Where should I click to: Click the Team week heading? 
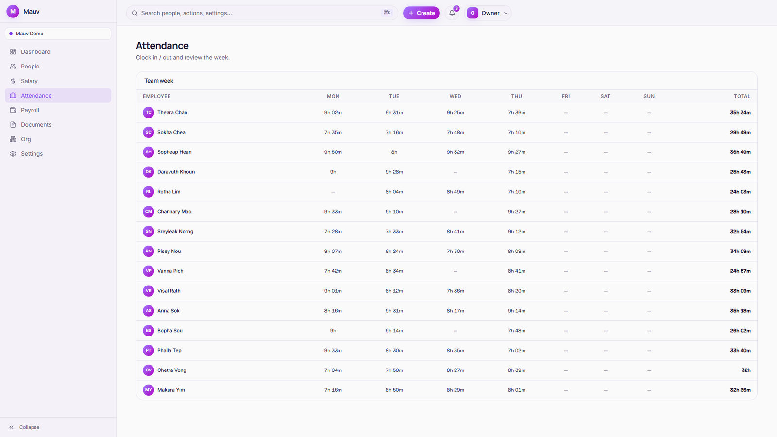[159, 81]
